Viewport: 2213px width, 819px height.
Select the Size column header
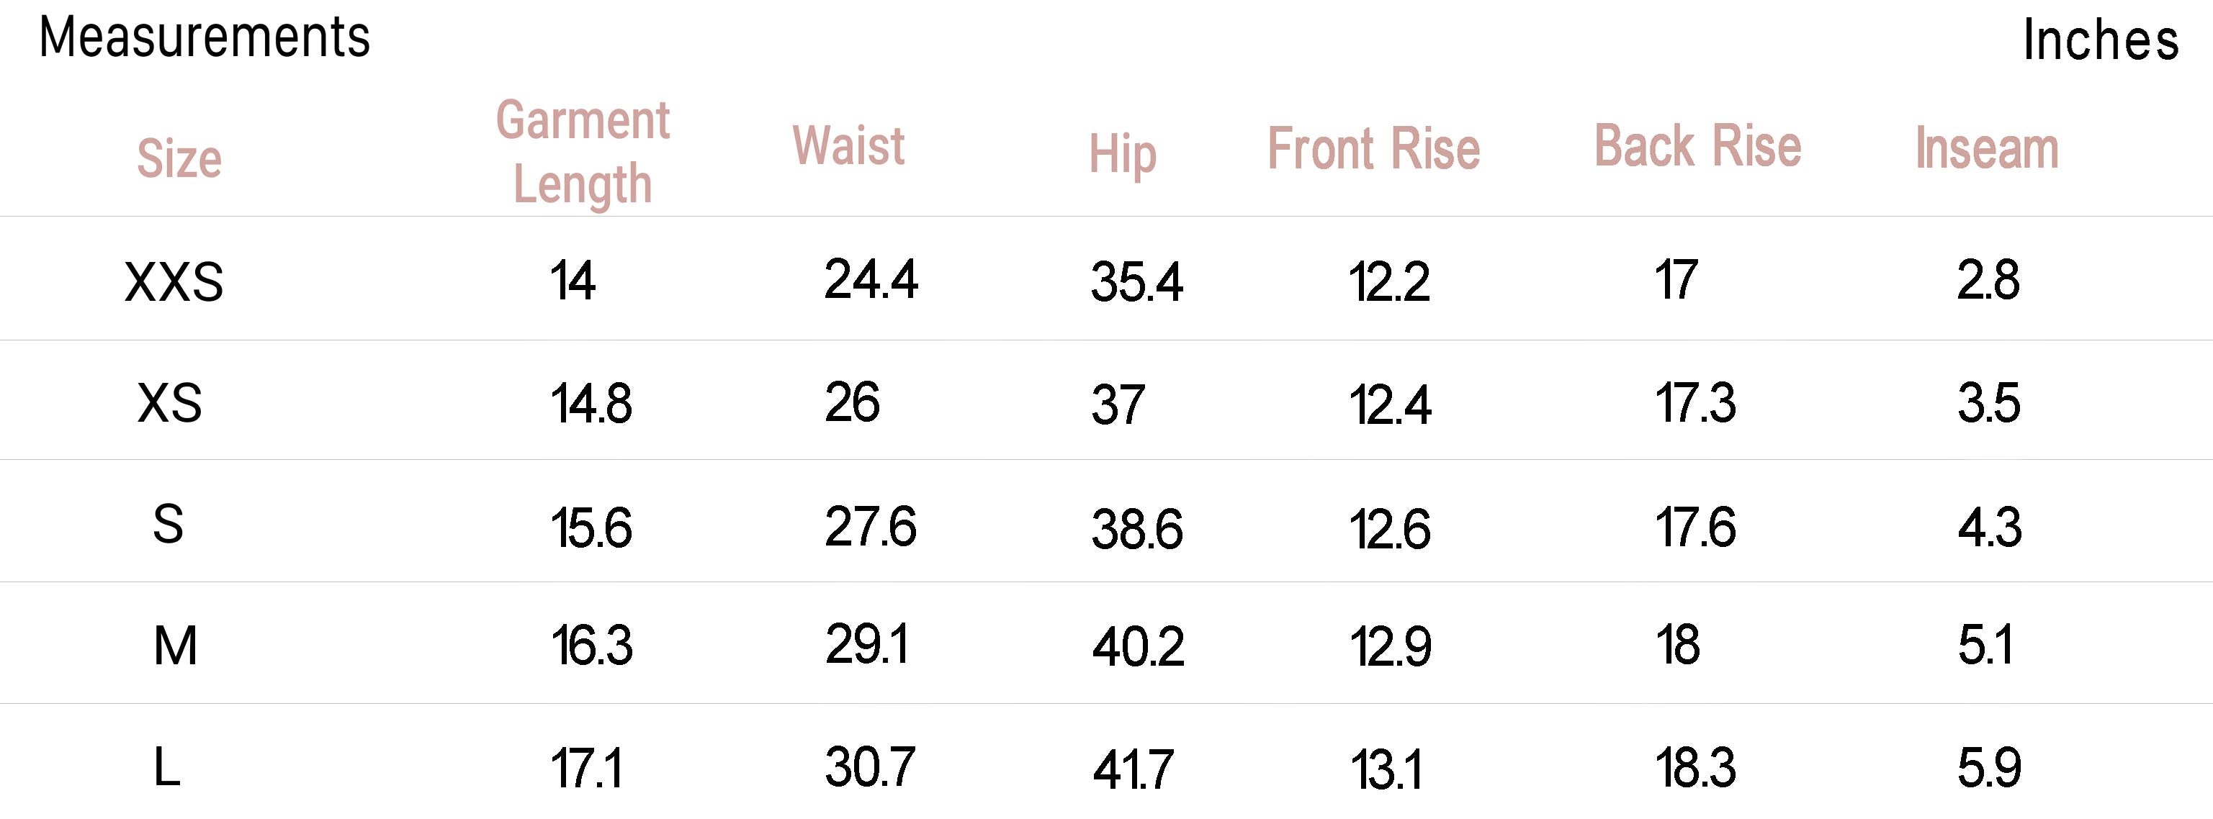(x=179, y=159)
